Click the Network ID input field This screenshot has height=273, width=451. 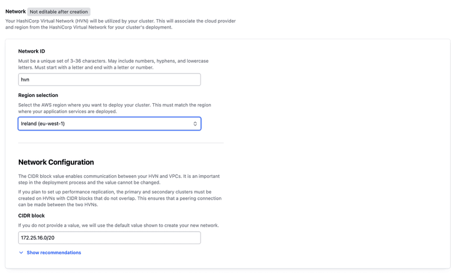coord(109,80)
